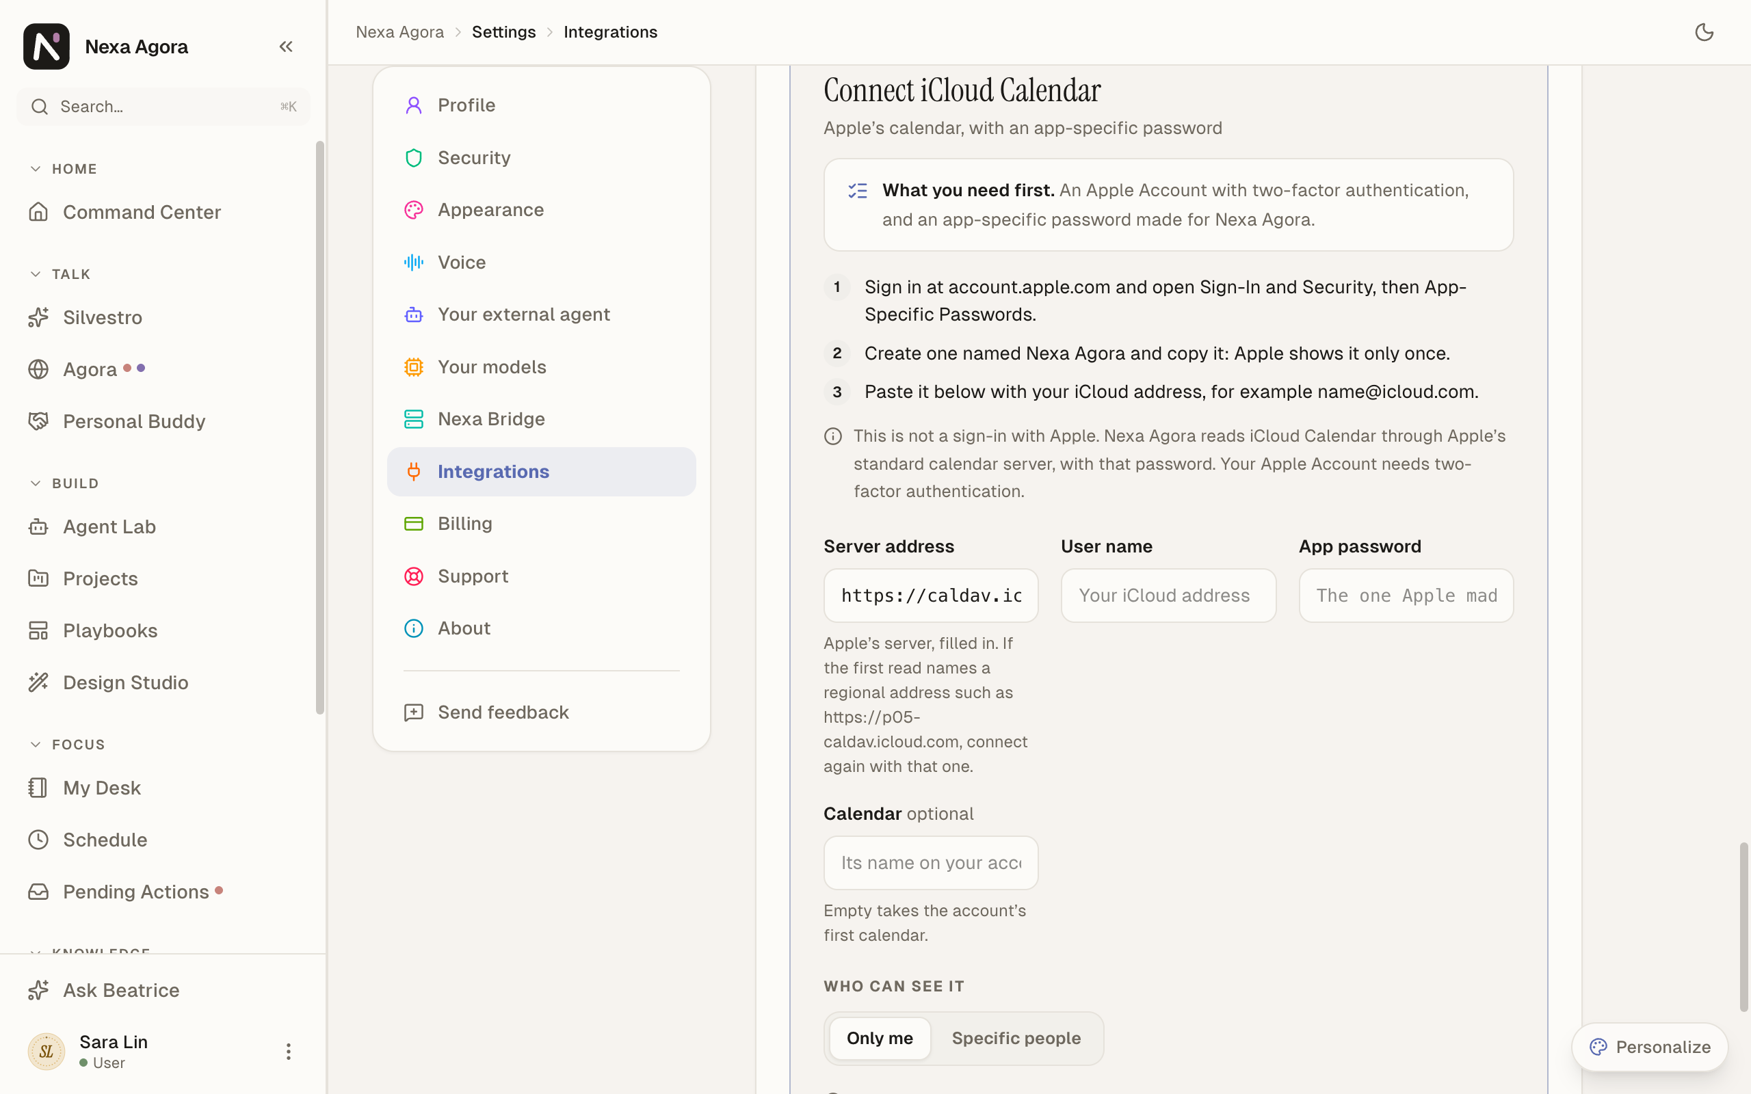Open the Personalize button

[x=1650, y=1047]
